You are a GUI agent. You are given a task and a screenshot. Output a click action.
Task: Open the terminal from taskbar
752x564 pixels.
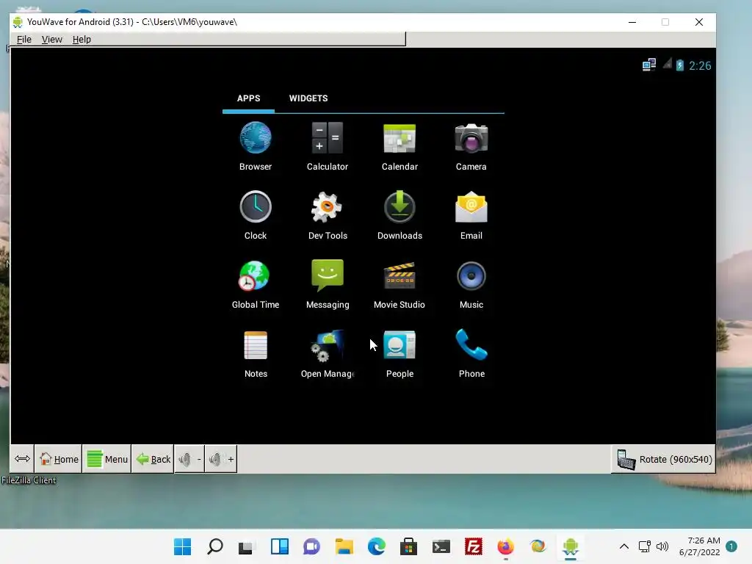tap(441, 546)
